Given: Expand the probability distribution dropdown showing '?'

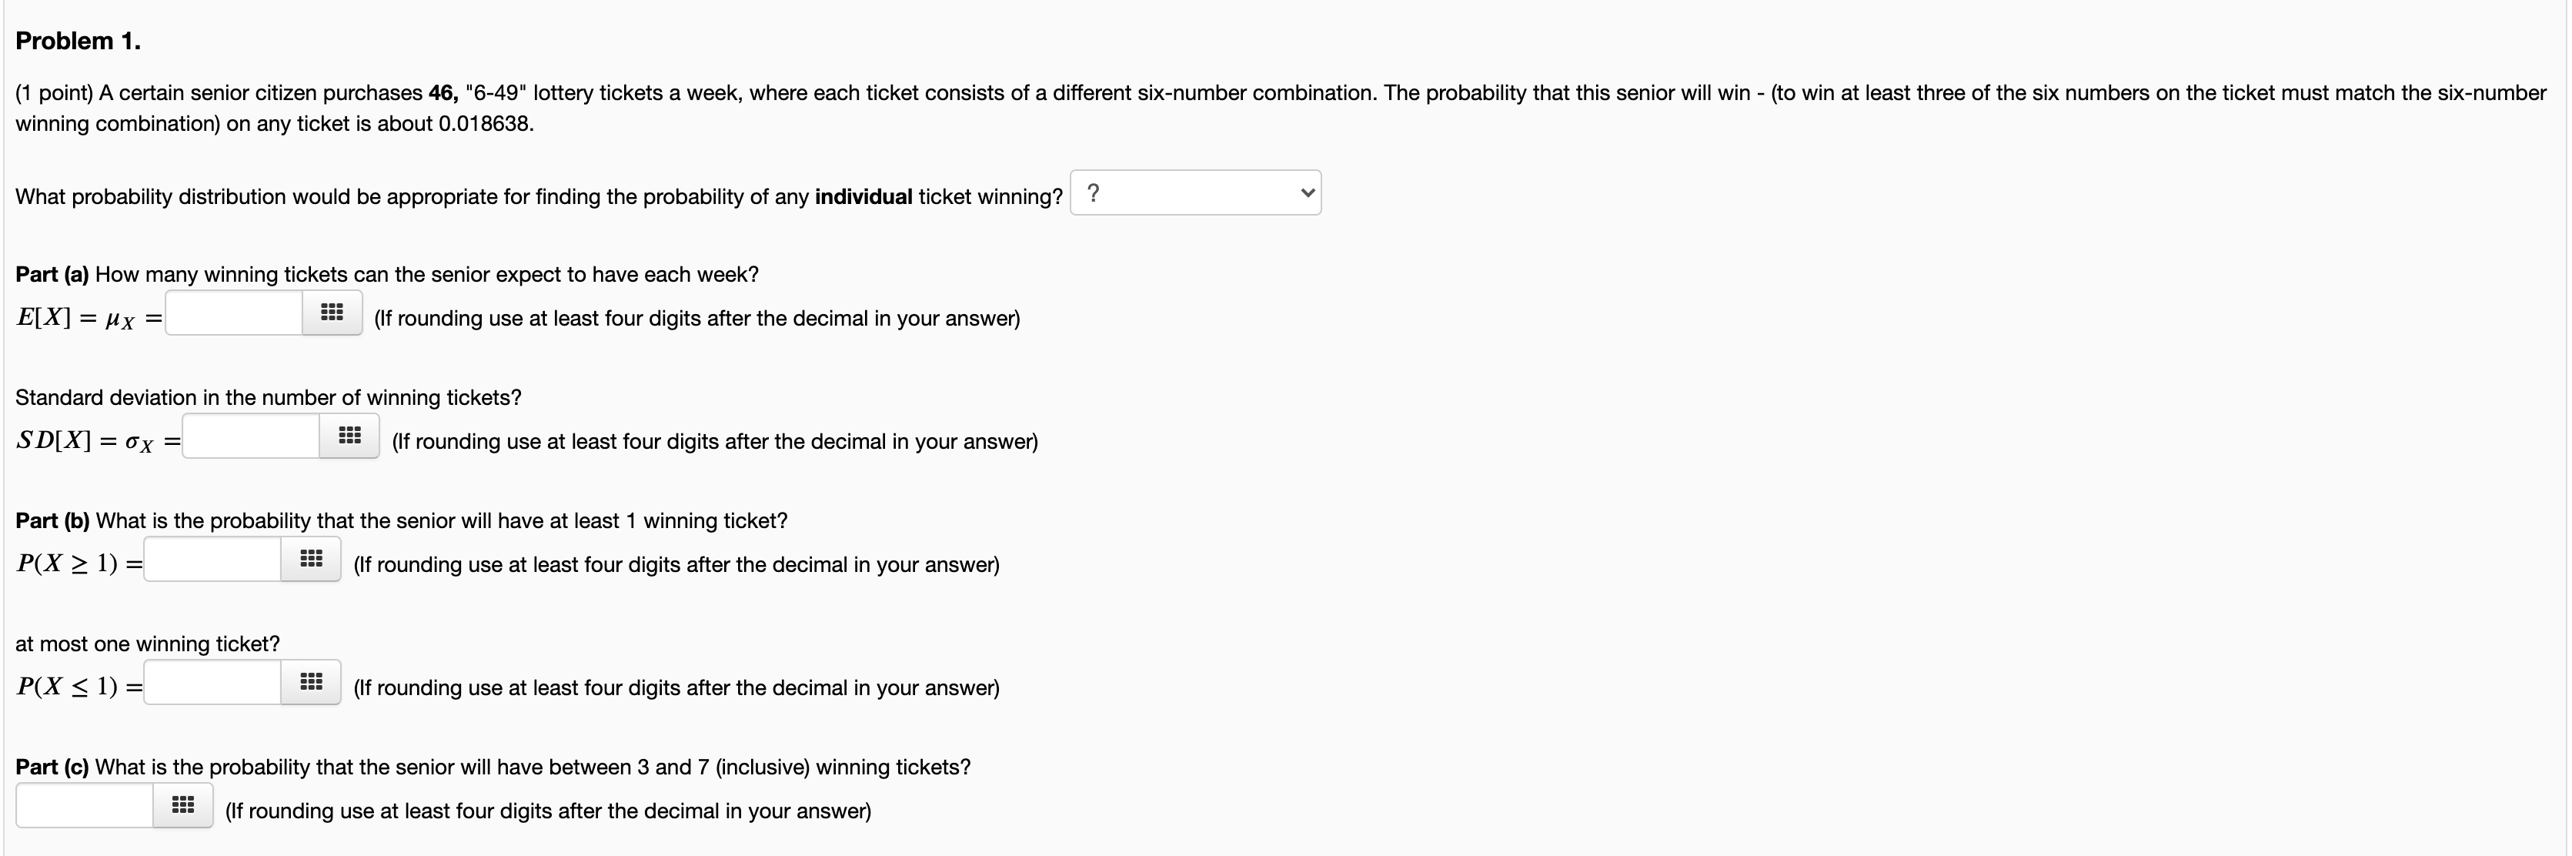Looking at the screenshot, I should tap(1195, 192).
